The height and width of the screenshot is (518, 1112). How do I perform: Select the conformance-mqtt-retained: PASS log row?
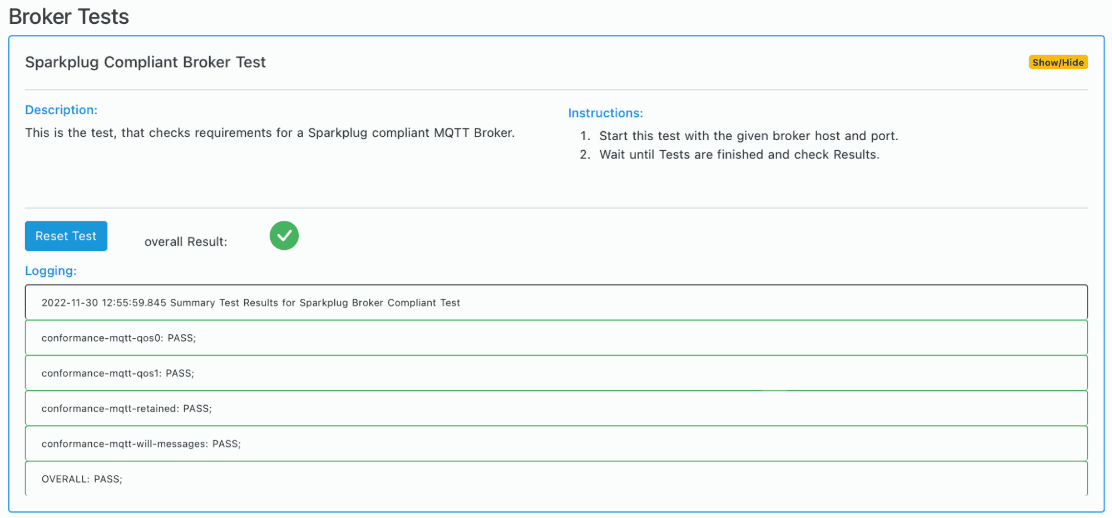point(556,408)
